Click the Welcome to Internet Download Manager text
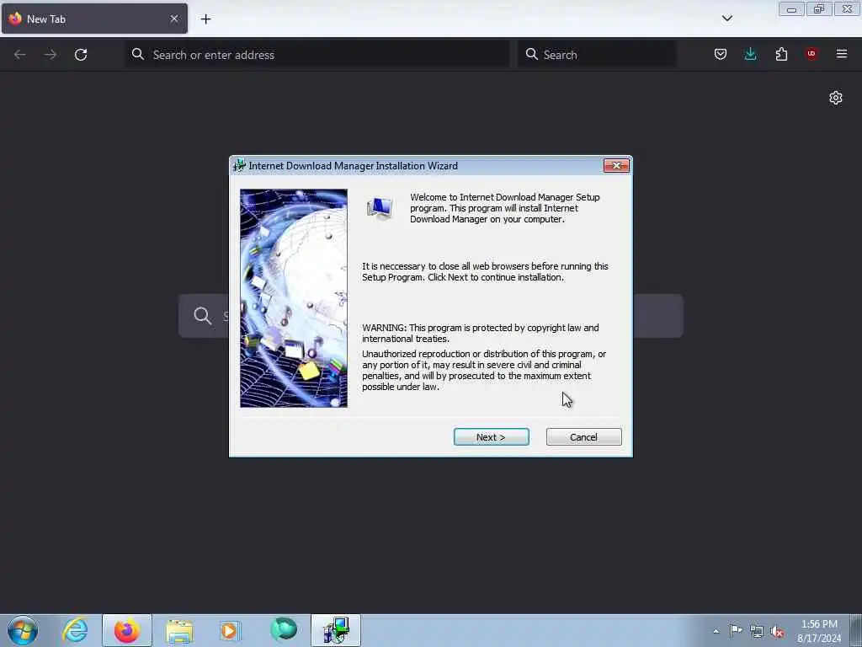Image resolution: width=862 pixels, height=647 pixels. coord(505,208)
